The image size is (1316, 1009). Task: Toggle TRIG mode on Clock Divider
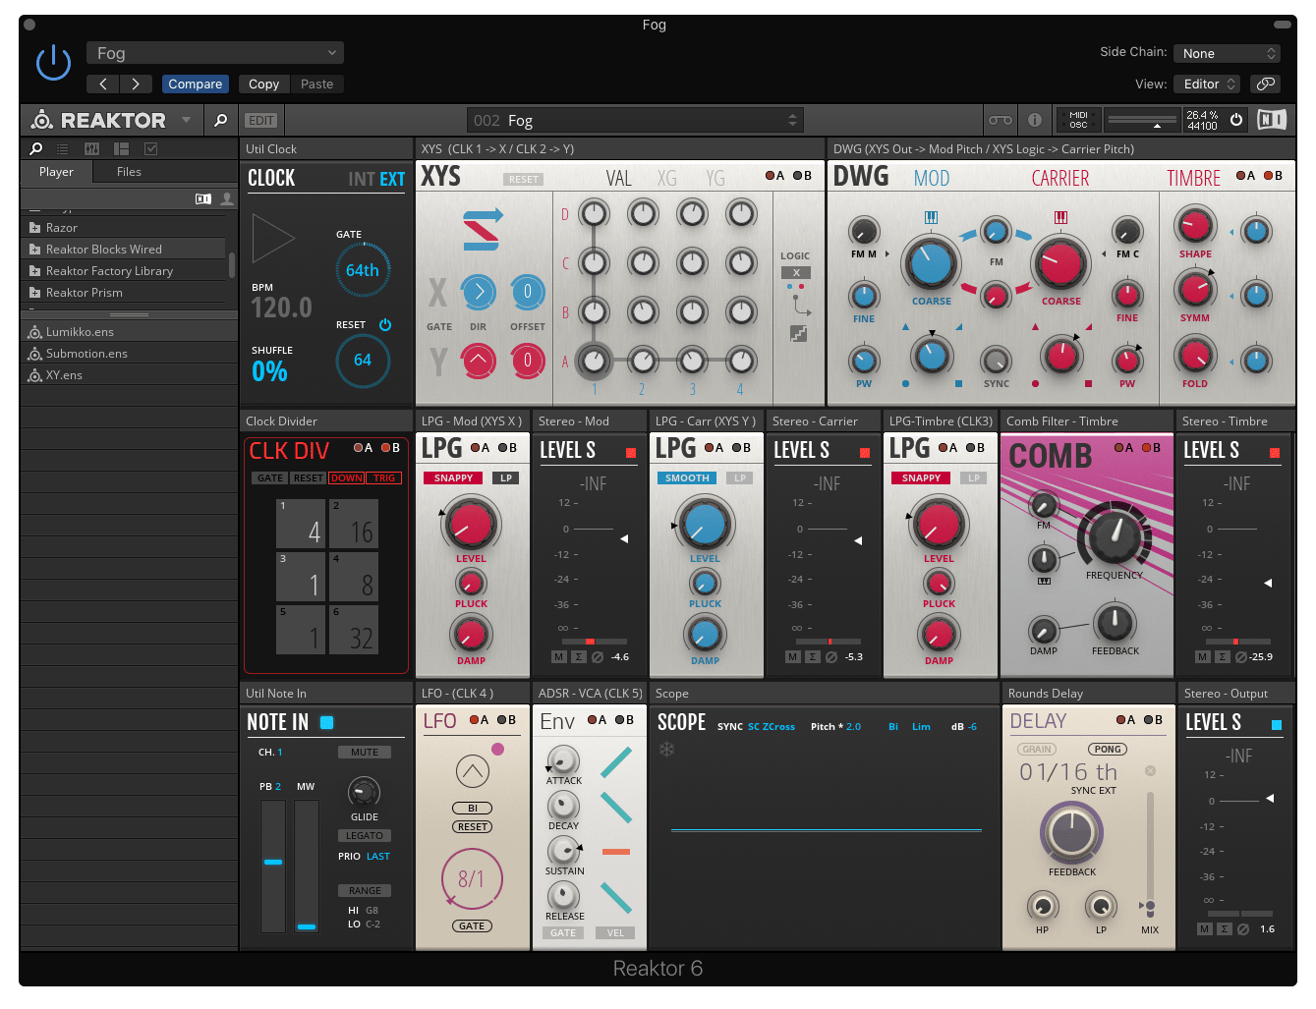point(384,478)
